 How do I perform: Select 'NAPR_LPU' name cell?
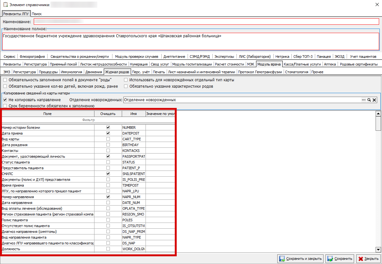(x=134, y=191)
